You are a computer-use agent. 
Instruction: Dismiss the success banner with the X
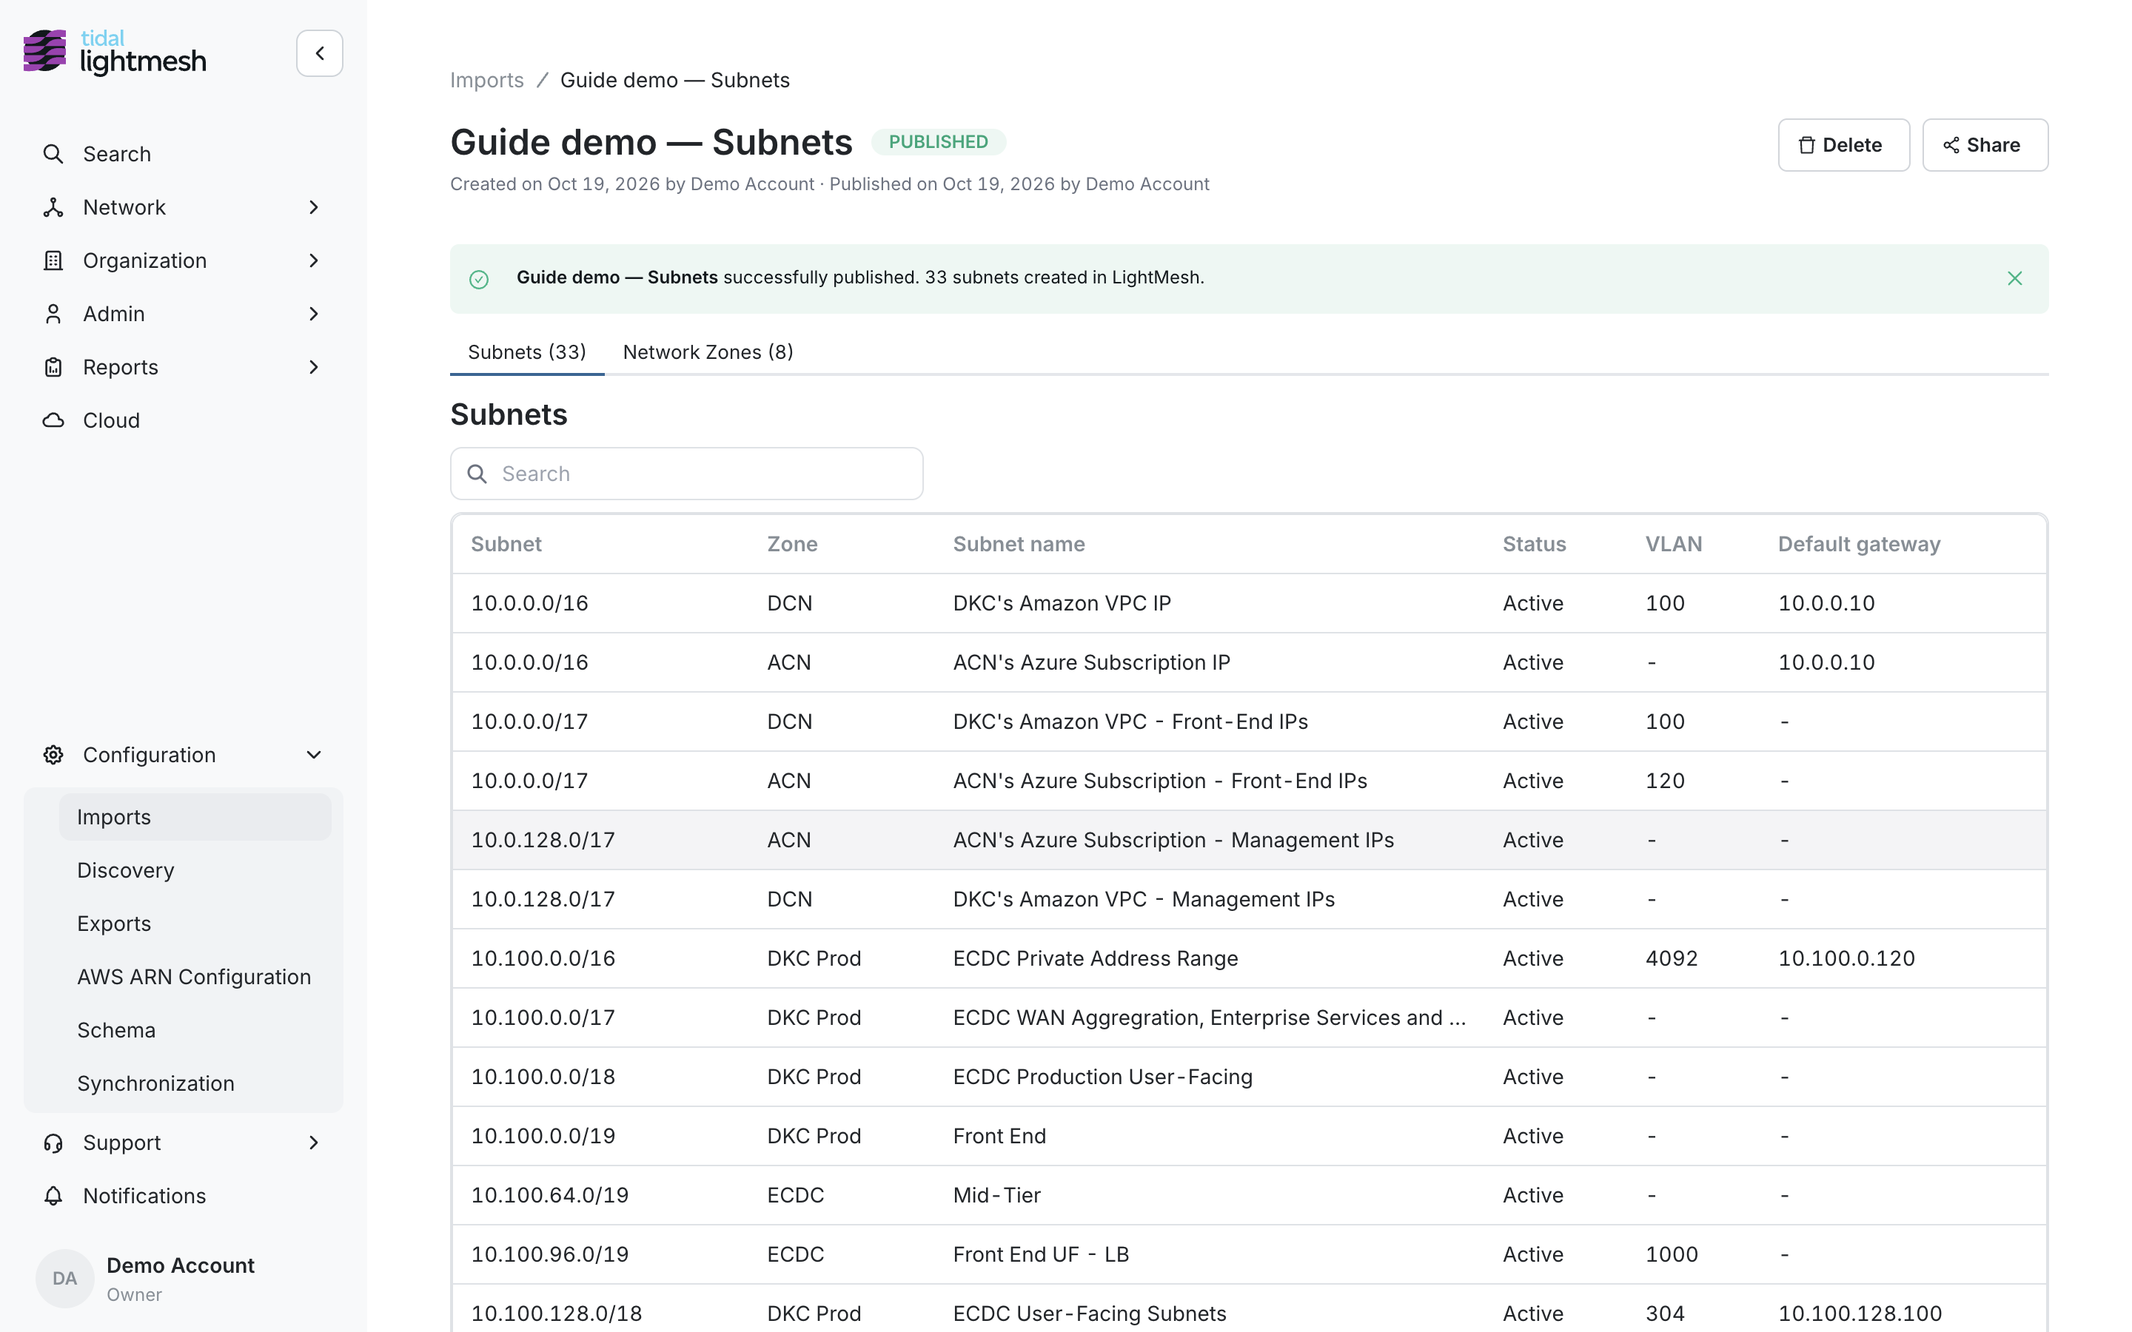click(x=2014, y=278)
